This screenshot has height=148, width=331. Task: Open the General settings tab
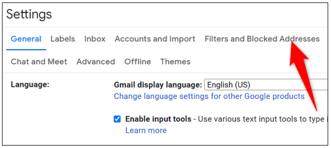pos(26,39)
